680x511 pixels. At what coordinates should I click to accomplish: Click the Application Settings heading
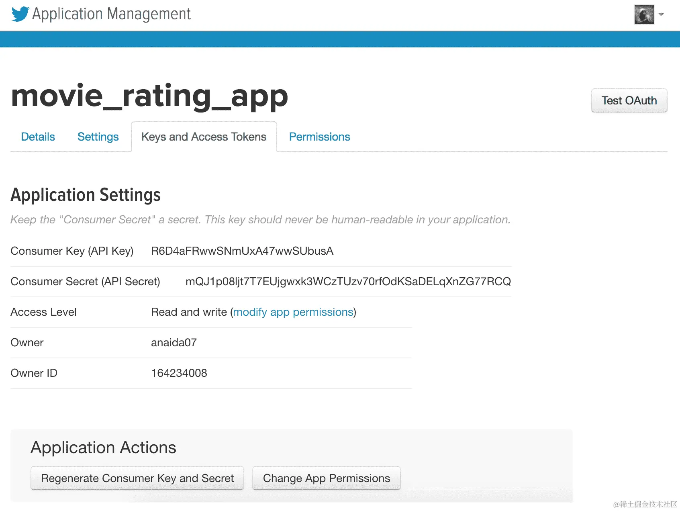tap(86, 195)
